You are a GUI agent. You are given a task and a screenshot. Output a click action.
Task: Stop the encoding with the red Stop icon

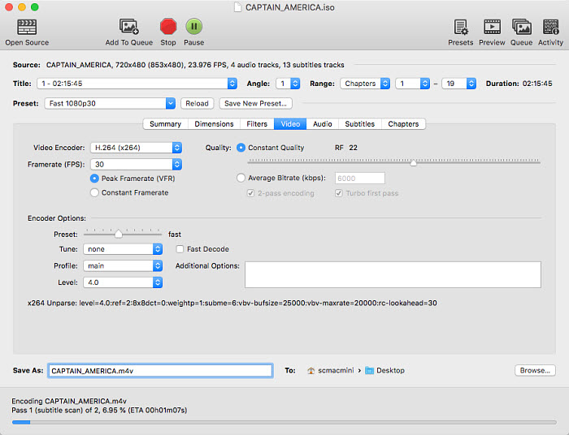[168, 27]
